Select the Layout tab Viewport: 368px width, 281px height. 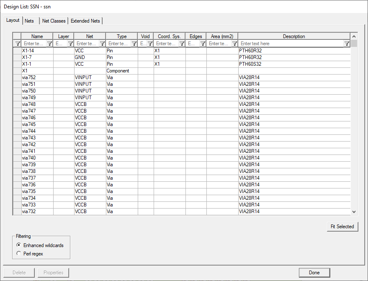13,21
